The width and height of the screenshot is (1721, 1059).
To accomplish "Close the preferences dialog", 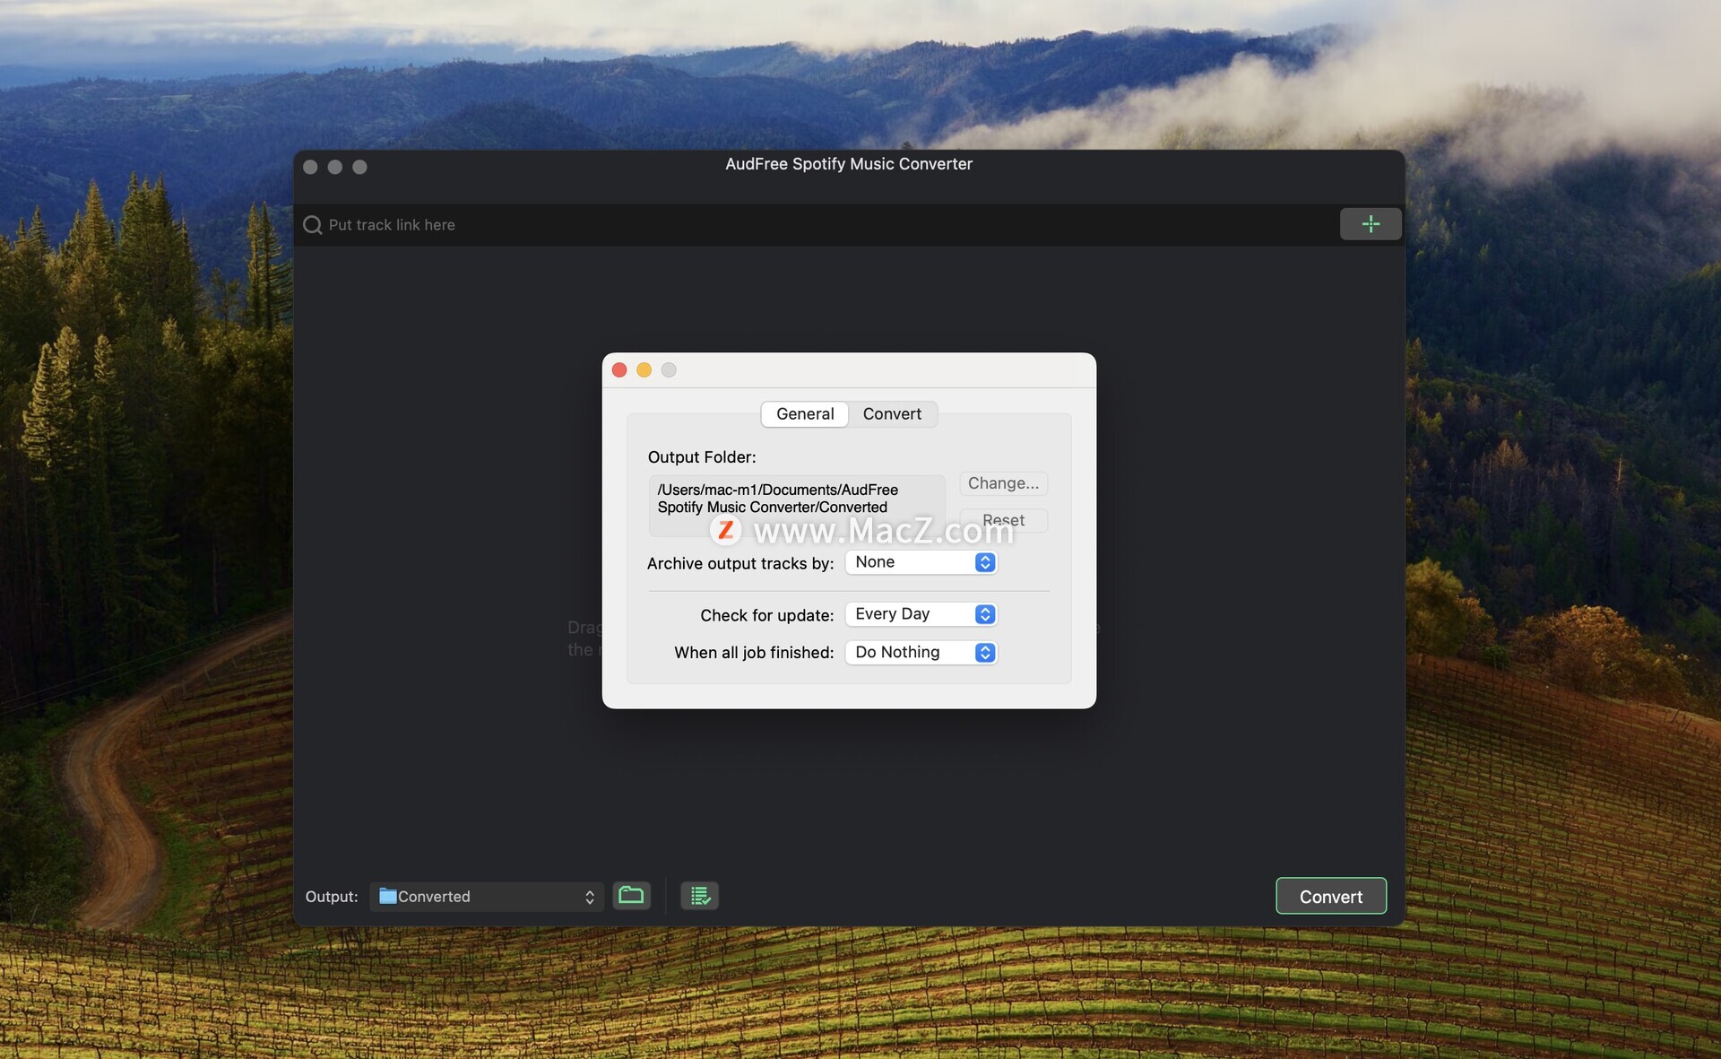I will [619, 370].
